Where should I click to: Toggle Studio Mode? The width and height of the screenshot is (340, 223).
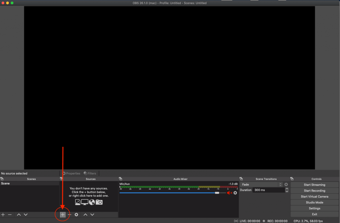[x=314, y=202]
